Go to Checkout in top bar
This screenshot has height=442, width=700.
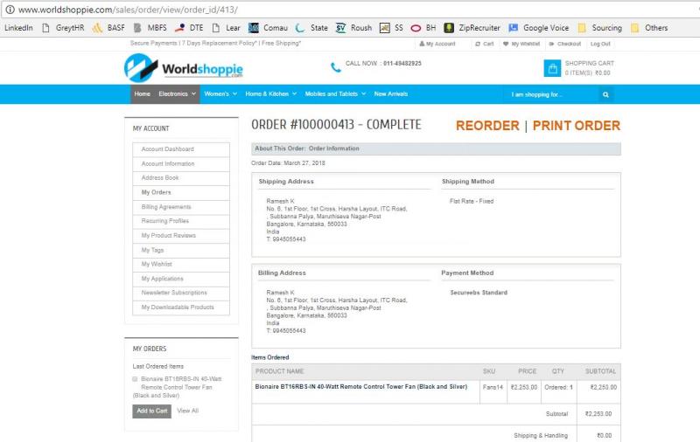564,44
